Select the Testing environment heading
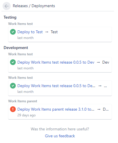Image resolution: width=118 pixels, height=143 pixels. pyautogui.click(x=10, y=17)
